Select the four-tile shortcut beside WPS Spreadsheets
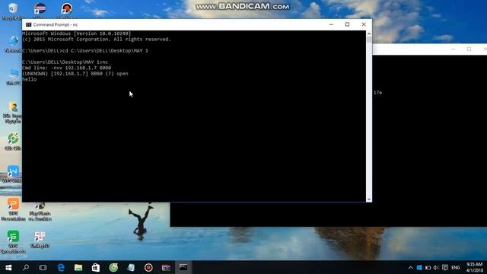 point(40,240)
